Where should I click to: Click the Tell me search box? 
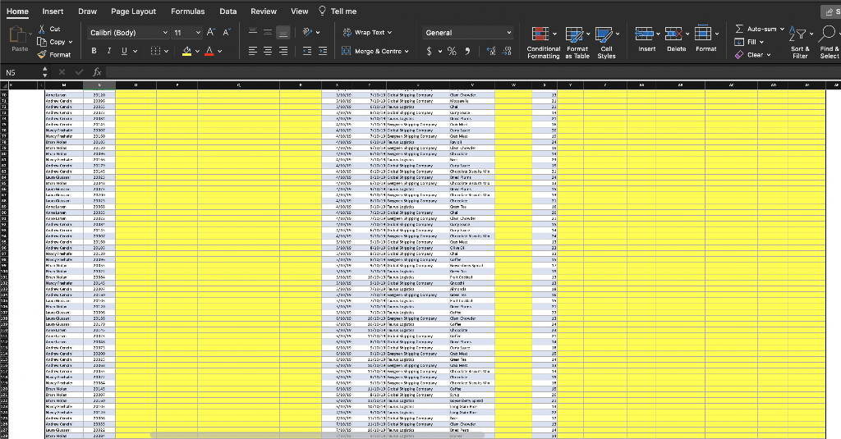pos(338,11)
